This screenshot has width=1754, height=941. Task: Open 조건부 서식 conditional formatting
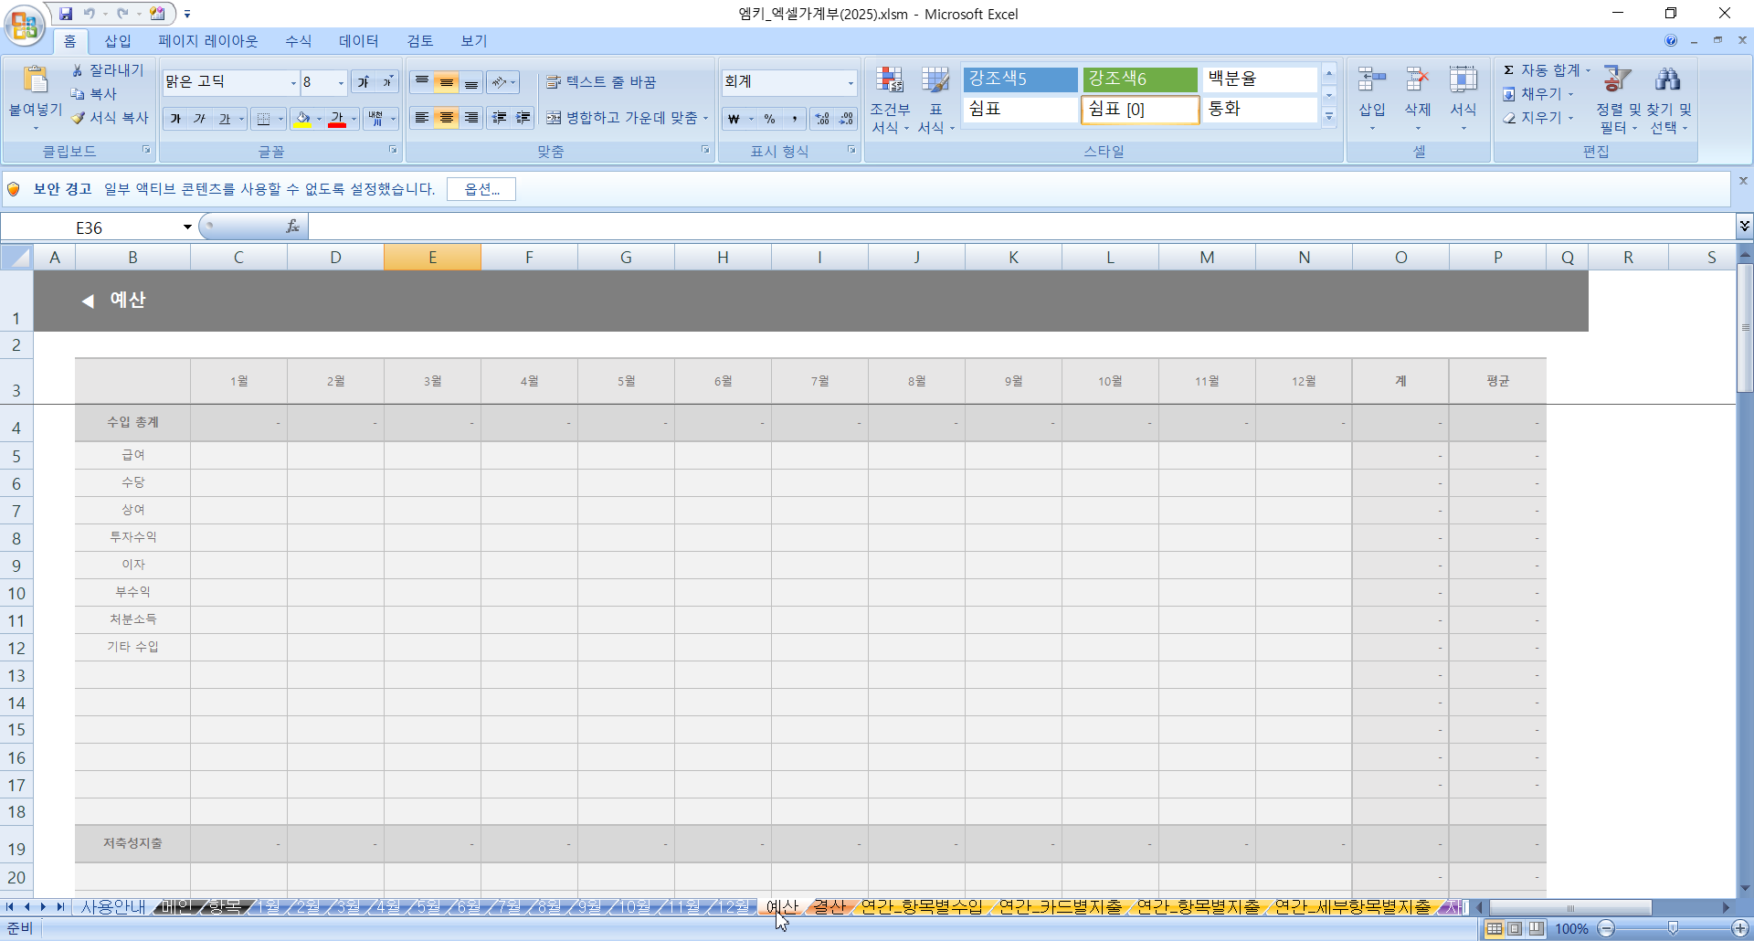pos(890,100)
